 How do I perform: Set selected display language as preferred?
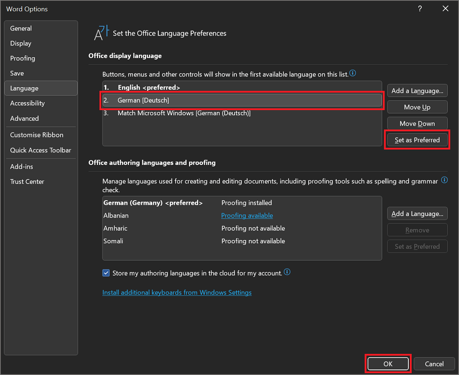tap(417, 140)
